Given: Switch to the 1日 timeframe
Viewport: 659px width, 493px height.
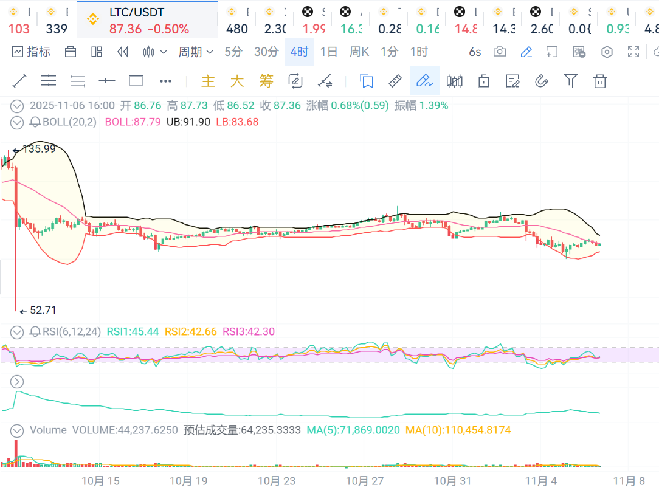Looking at the screenshot, I should 328,52.
